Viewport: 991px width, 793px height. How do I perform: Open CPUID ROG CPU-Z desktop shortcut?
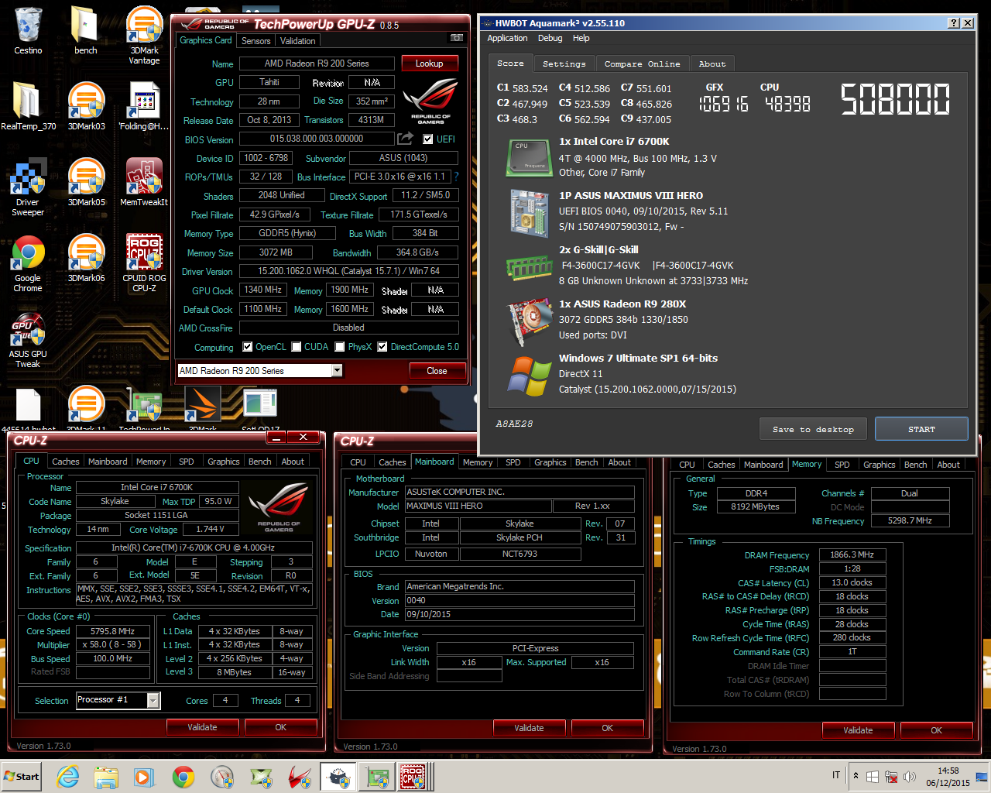point(144,263)
